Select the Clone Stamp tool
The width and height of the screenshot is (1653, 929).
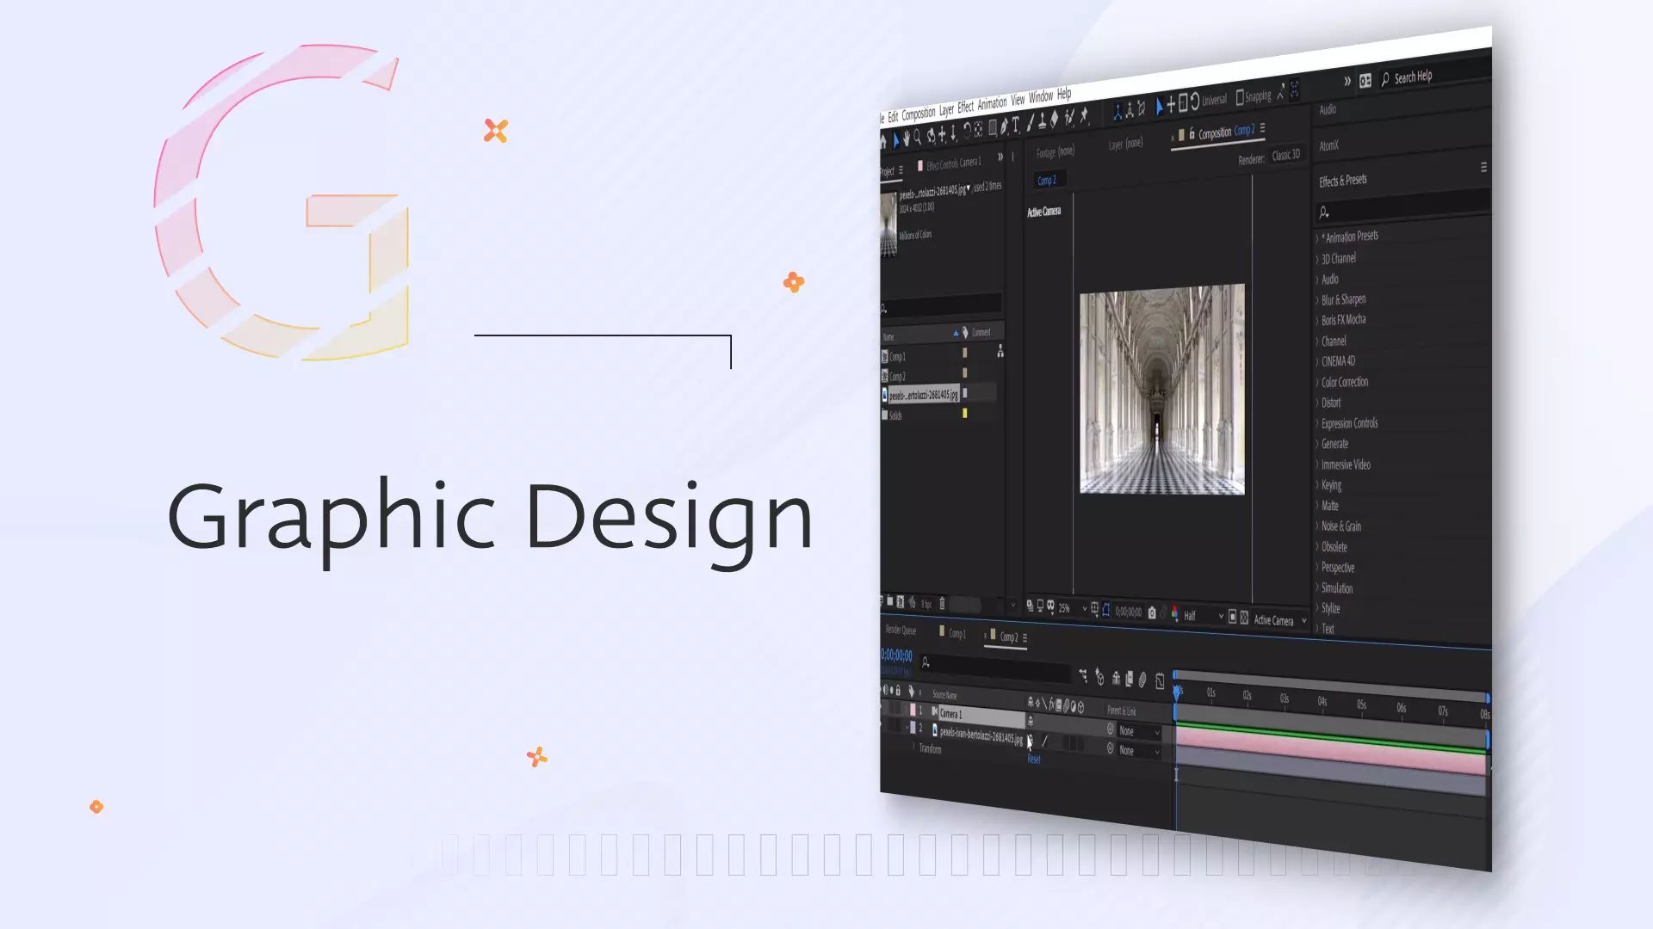tap(1043, 120)
